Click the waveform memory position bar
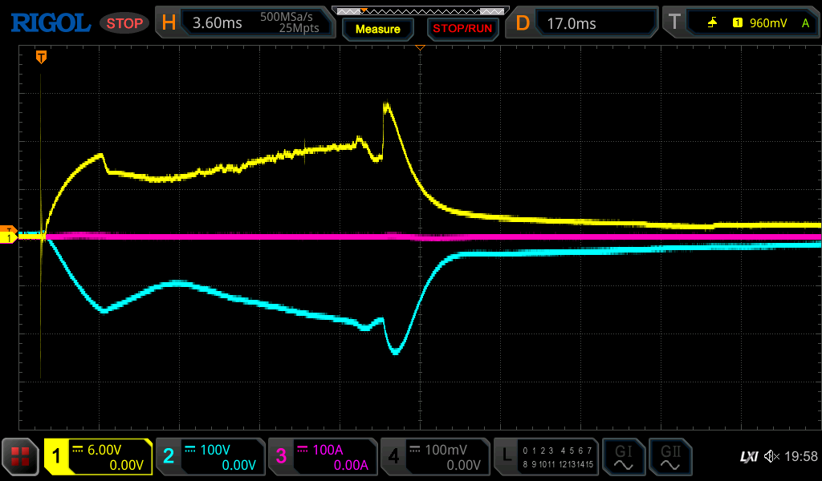This screenshot has height=481, width=822. pyautogui.click(x=420, y=10)
